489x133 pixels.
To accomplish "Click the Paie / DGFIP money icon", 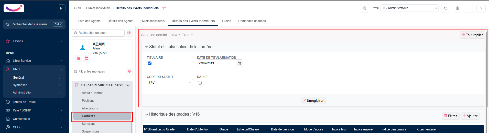I will click(8, 110).
